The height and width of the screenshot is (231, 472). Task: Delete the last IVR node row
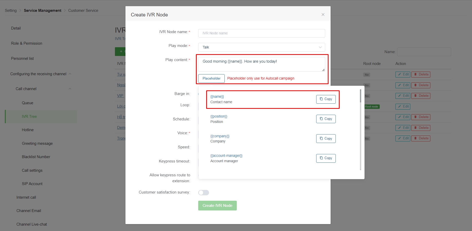[x=421, y=138]
